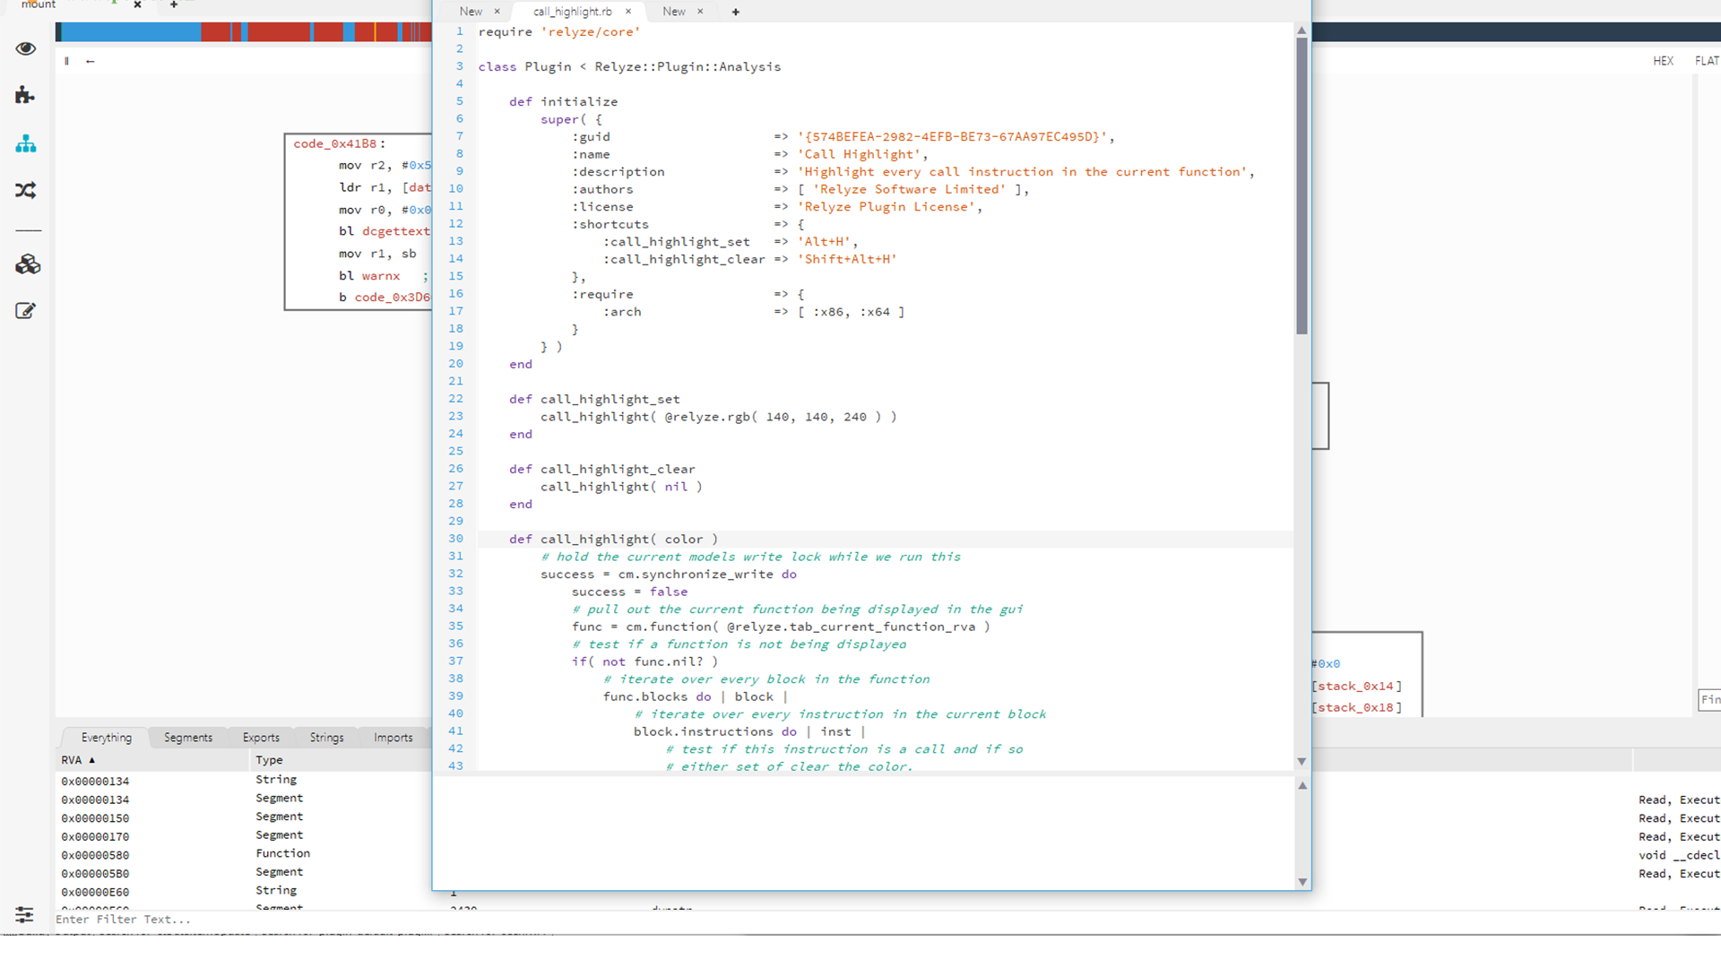Screen dimensions: 1721x968
Task: Click a red region of the navigation bar
Action: [x=280, y=32]
